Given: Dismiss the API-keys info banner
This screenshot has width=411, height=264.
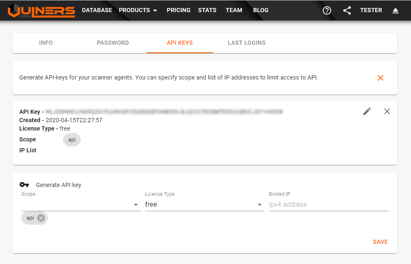Looking at the screenshot, I should tap(380, 78).
